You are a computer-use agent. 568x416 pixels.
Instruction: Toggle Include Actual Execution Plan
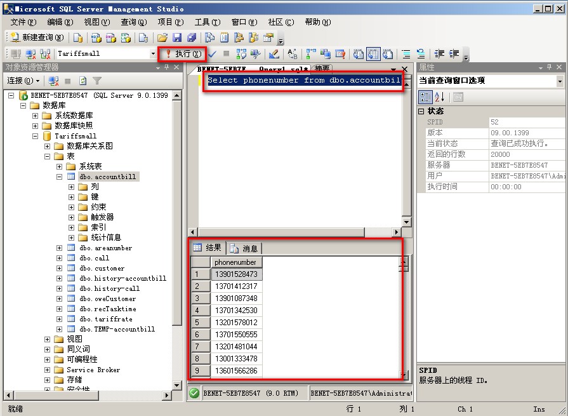click(x=311, y=54)
